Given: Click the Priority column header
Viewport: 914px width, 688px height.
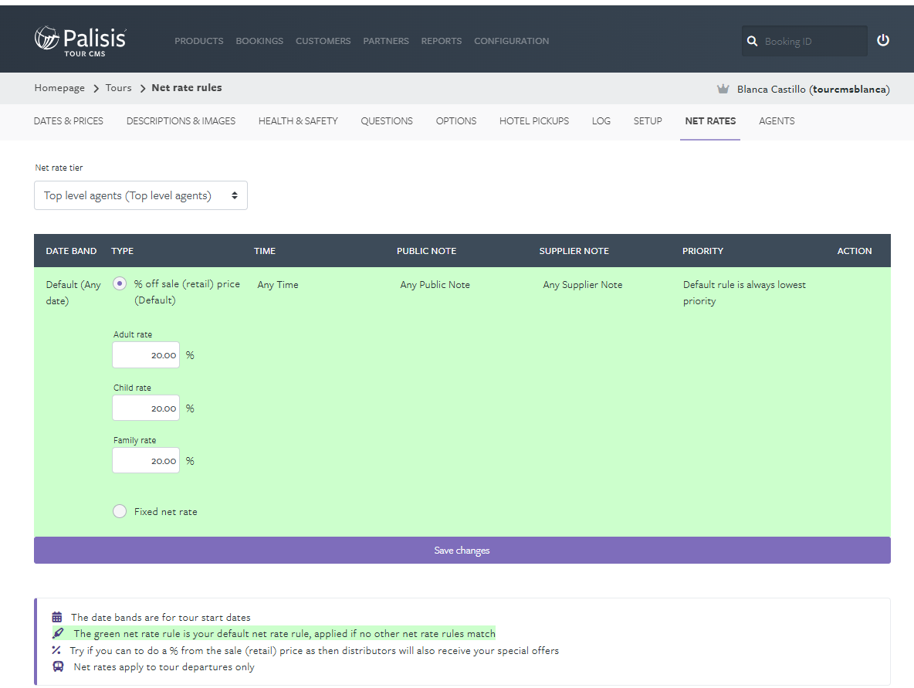Looking at the screenshot, I should tap(703, 251).
